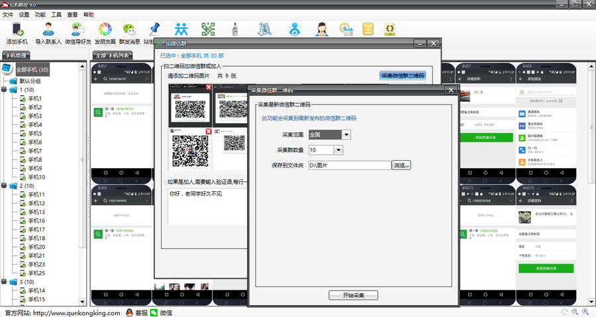Click the blue pushpin toolbar icon
The height and width of the screenshot is (317, 596).
coord(154,29)
